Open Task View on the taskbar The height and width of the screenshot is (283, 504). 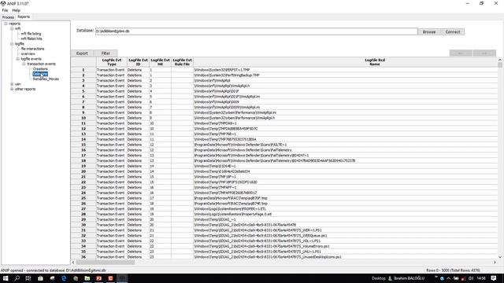click(x=28, y=278)
